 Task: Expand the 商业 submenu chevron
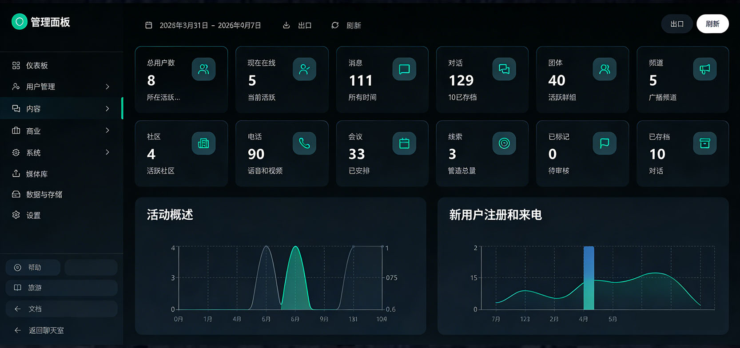pyautogui.click(x=107, y=130)
